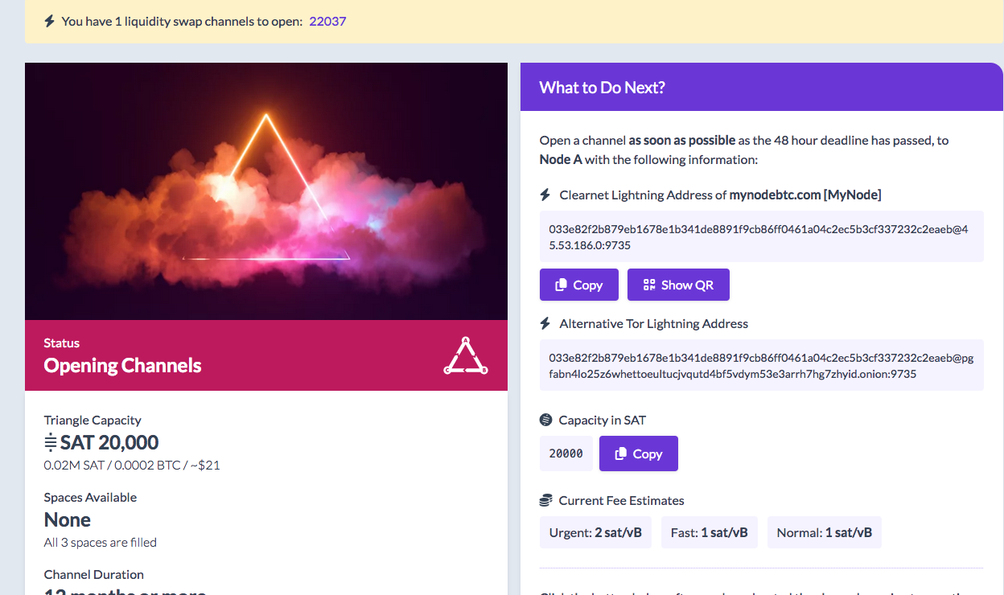
Task: Click the neon triangle cloud image
Action: click(x=266, y=191)
